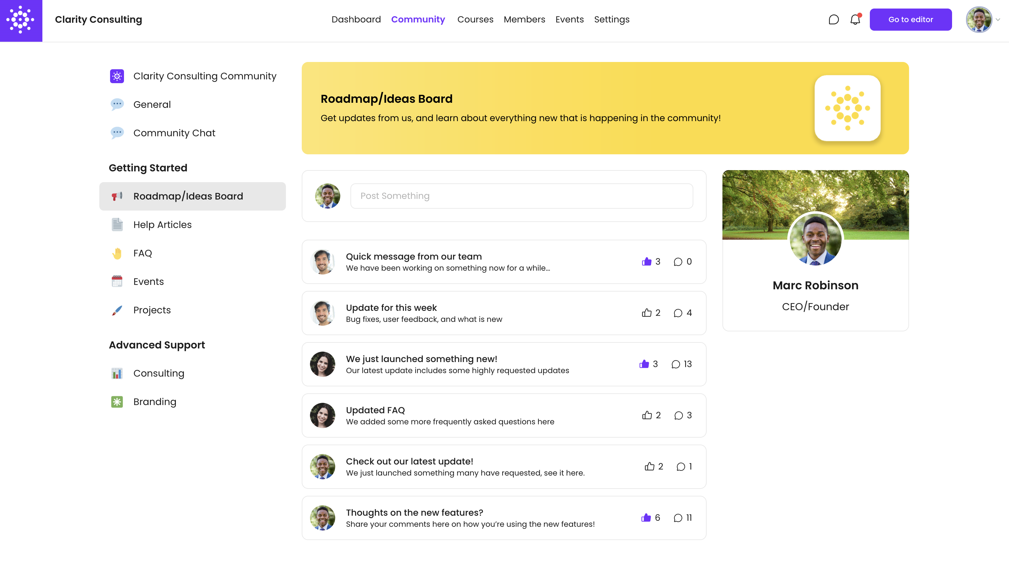Screen dimensions: 1009x578
Task: Open the messages chat bubble icon
Action: pos(833,20)
